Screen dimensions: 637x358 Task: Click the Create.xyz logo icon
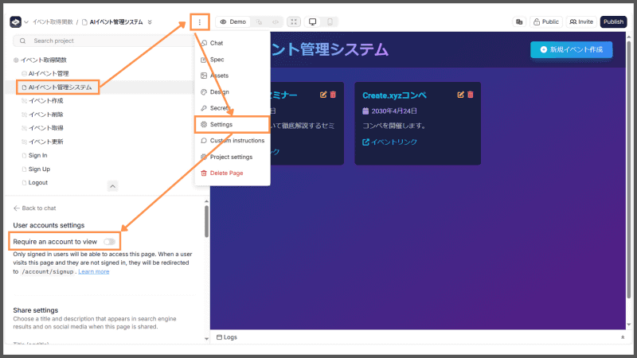tap(15, 22)
